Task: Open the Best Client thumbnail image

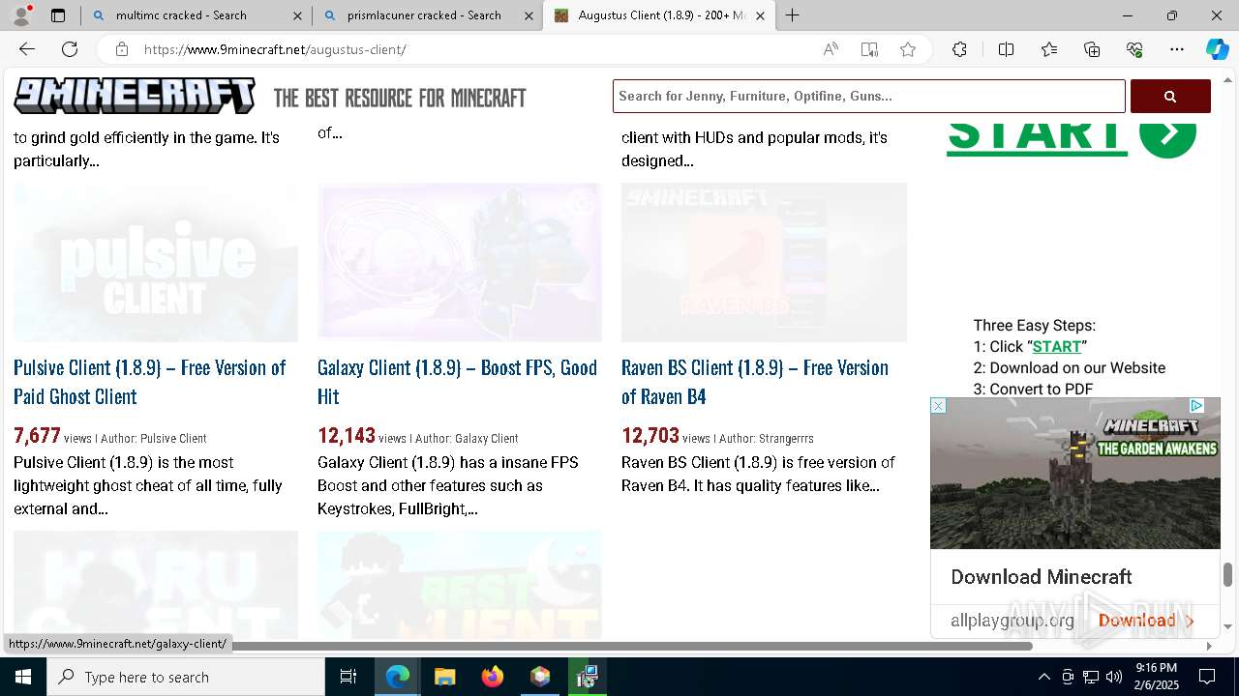Action: 460,584
